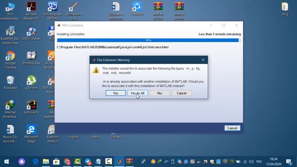This screenshot has height=167, width=297.
Task: Open notification action center icon
Action: point(289,162)
